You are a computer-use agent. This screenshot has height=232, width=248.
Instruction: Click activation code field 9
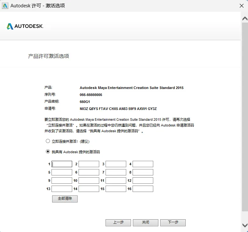(x=62, y=181)
